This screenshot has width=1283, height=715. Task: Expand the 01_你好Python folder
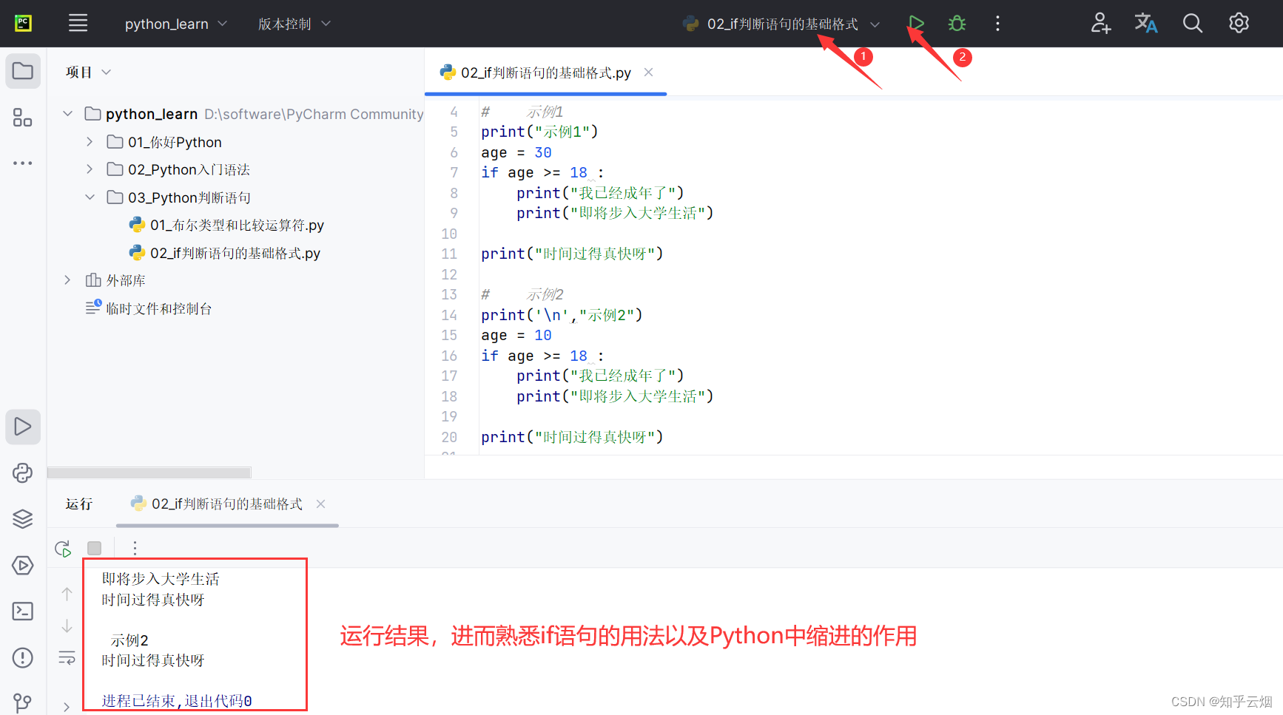[x=90, y=142]
